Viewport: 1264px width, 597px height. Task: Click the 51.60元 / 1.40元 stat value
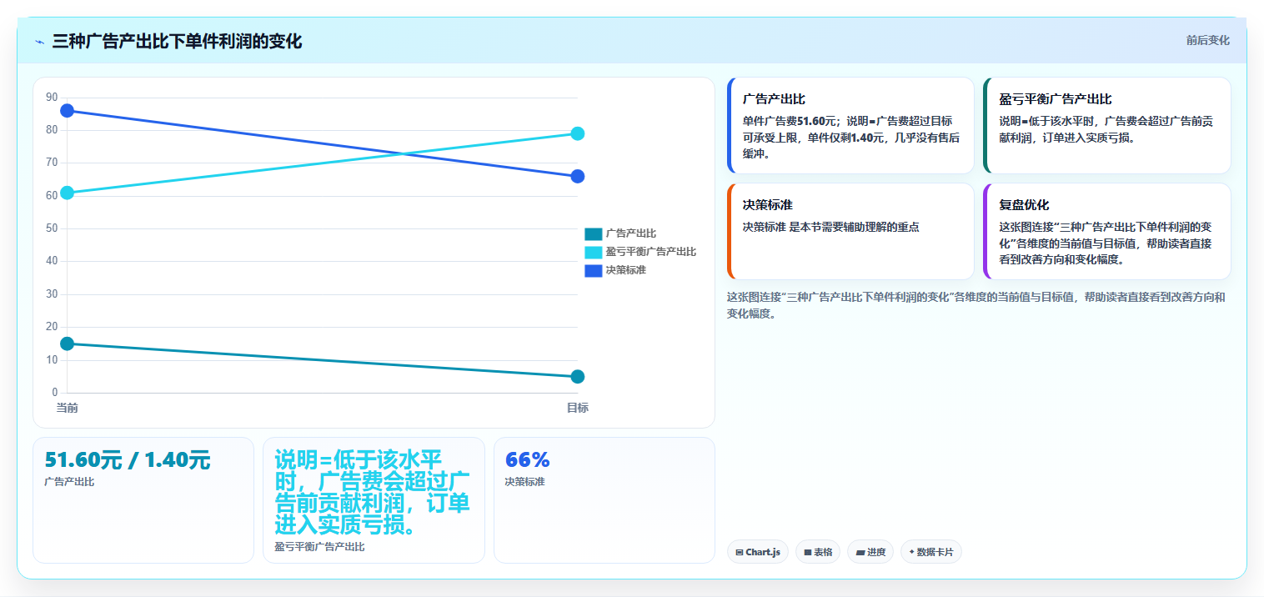(128, 460)
